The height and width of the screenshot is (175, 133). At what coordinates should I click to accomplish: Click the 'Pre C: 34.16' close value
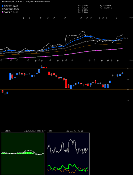tap(83, 12)
